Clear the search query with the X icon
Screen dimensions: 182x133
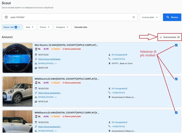tap(134, 17)
